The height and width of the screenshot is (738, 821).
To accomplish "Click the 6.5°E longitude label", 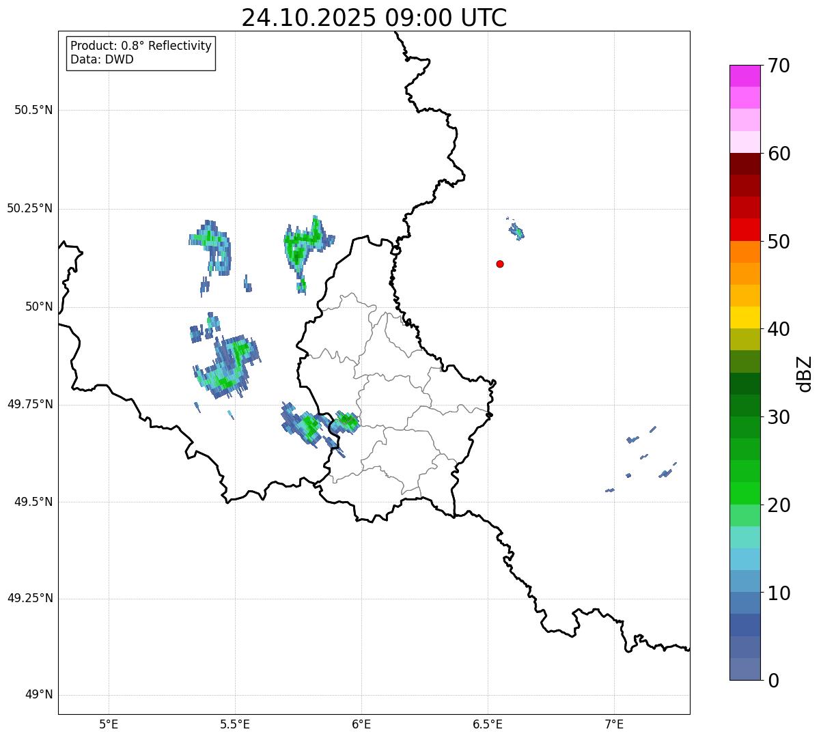I will tap(488, 724).
